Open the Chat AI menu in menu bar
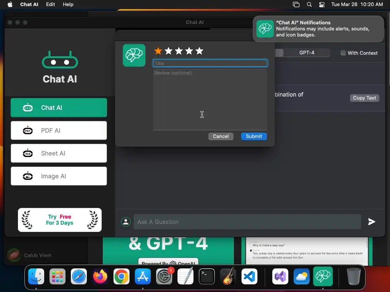Screen dimensions: 390x292 [x=29, y=4]
